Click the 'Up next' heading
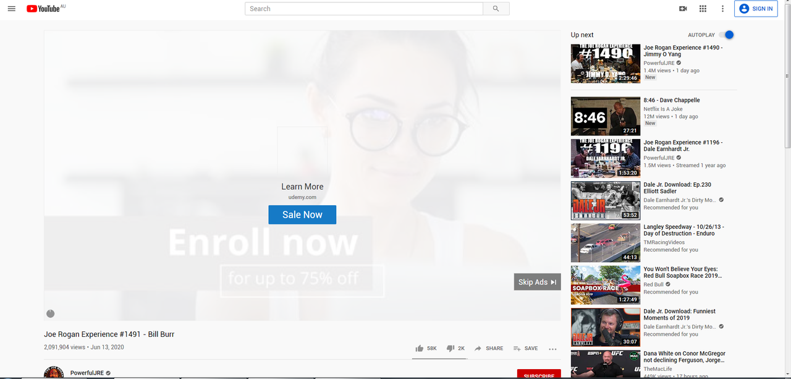Viewport: 791px width, 379px height. pyautogui.click(x=582, y=35)
